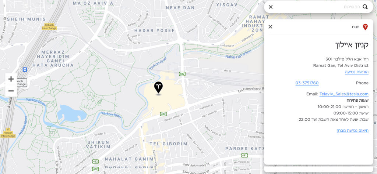Click the Hadar Yosef neighborhood label
377x174 pixels.
[155, 30]
